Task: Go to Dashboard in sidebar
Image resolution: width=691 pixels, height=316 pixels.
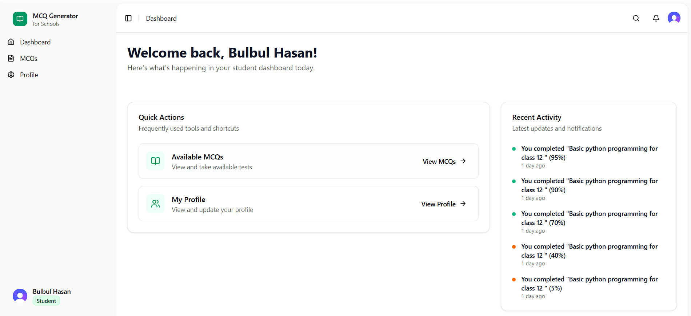Action: click(x=35, y=42)
